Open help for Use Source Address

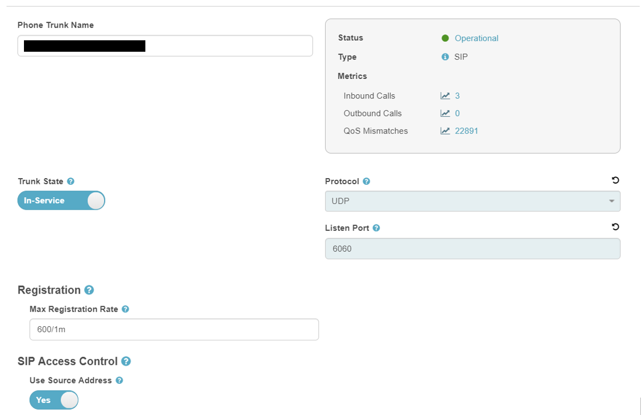(x=119, y=381)
